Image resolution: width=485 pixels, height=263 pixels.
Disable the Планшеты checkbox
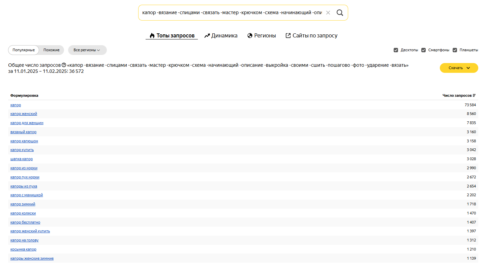tap(455, 50)
